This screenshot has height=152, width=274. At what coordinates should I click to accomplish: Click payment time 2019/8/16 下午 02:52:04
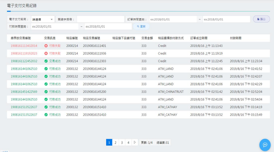coord(246,92)
